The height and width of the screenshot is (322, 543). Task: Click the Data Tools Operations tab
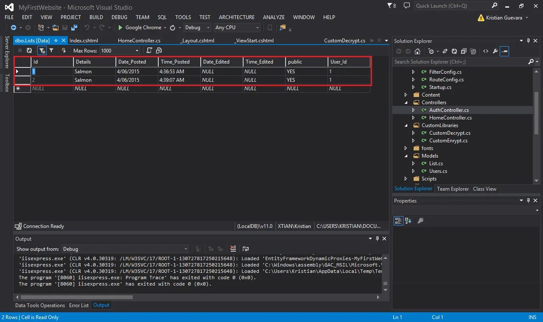(40, 305)
